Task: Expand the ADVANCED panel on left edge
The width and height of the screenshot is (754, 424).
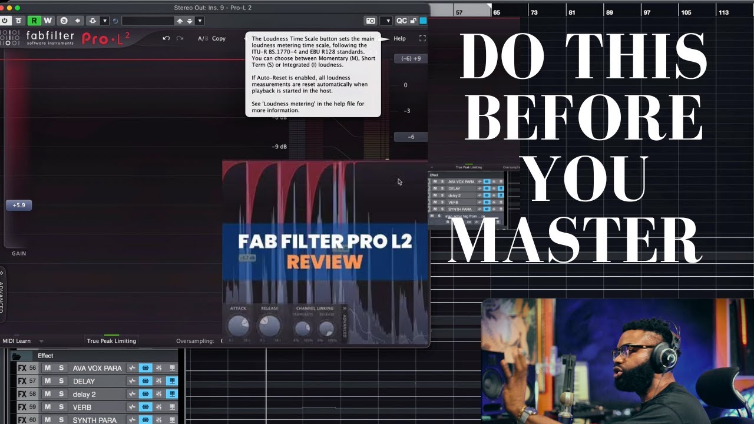Action: click(2, 294)
